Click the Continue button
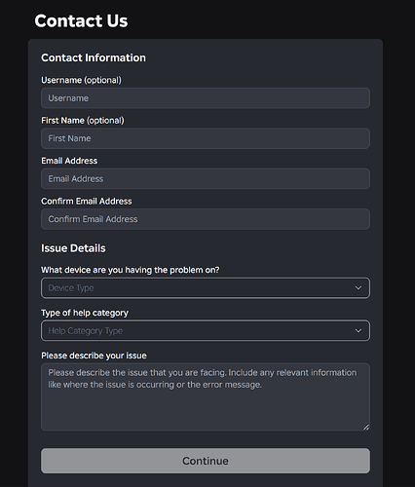415x487 pixels. click(206, 461)
